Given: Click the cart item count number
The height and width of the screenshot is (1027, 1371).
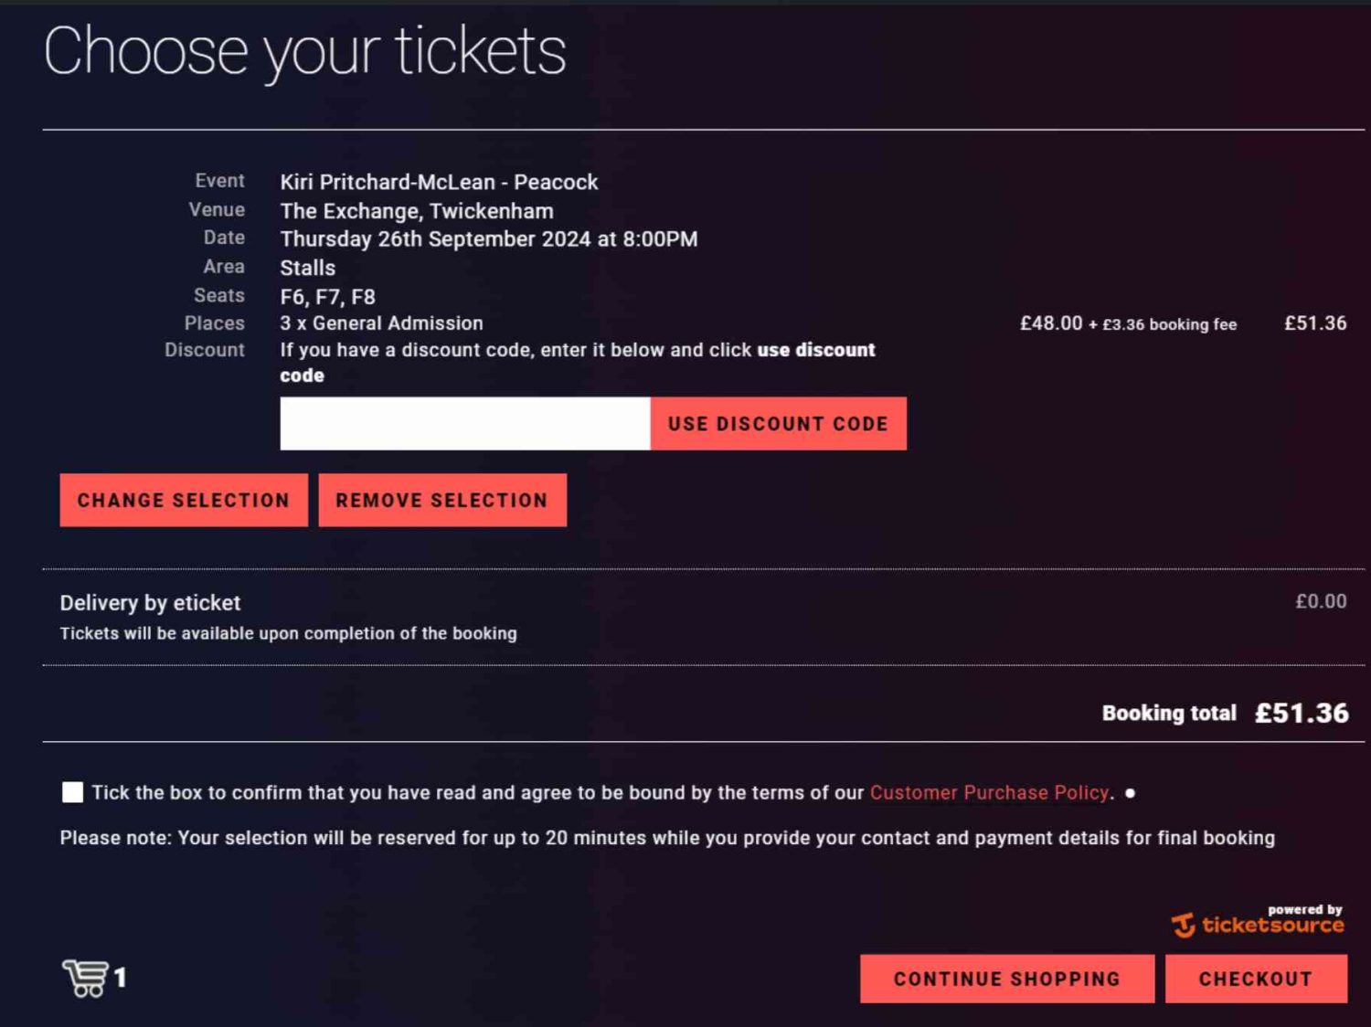Looking at the screenshot, I should [120, 978].
